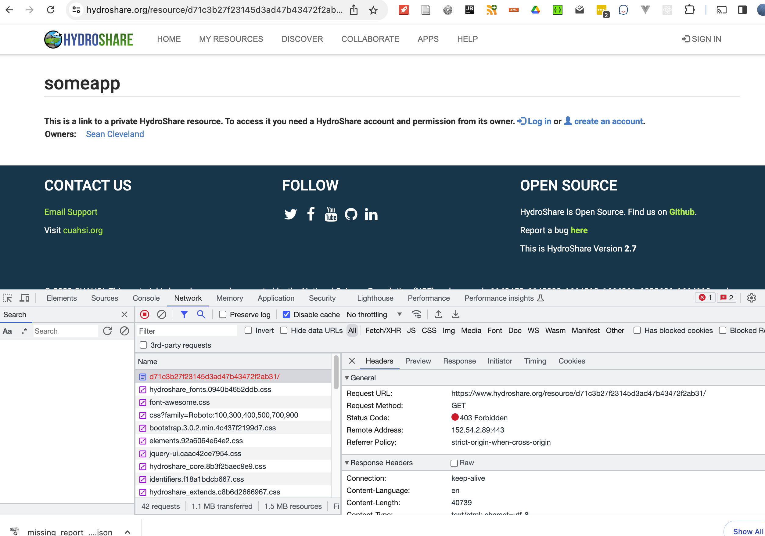Activate the DevTools inspect element tool

point(7,298)
